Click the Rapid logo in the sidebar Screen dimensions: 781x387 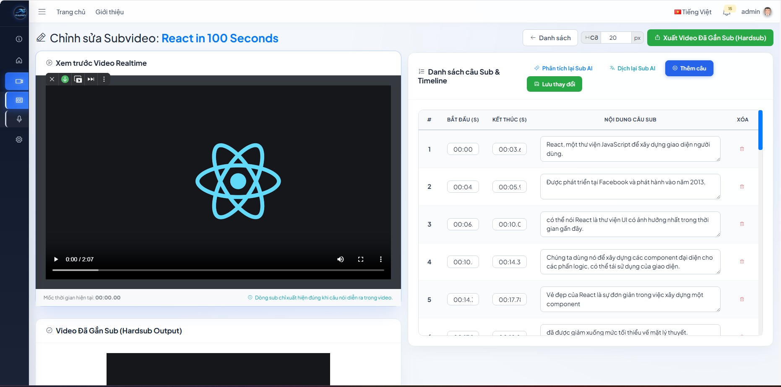tap(20, 13)
